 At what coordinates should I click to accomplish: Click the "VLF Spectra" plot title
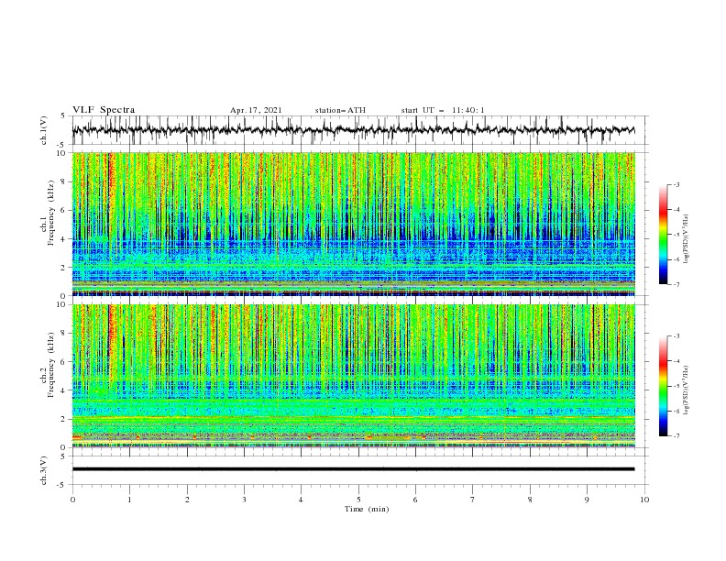(104, 110)
